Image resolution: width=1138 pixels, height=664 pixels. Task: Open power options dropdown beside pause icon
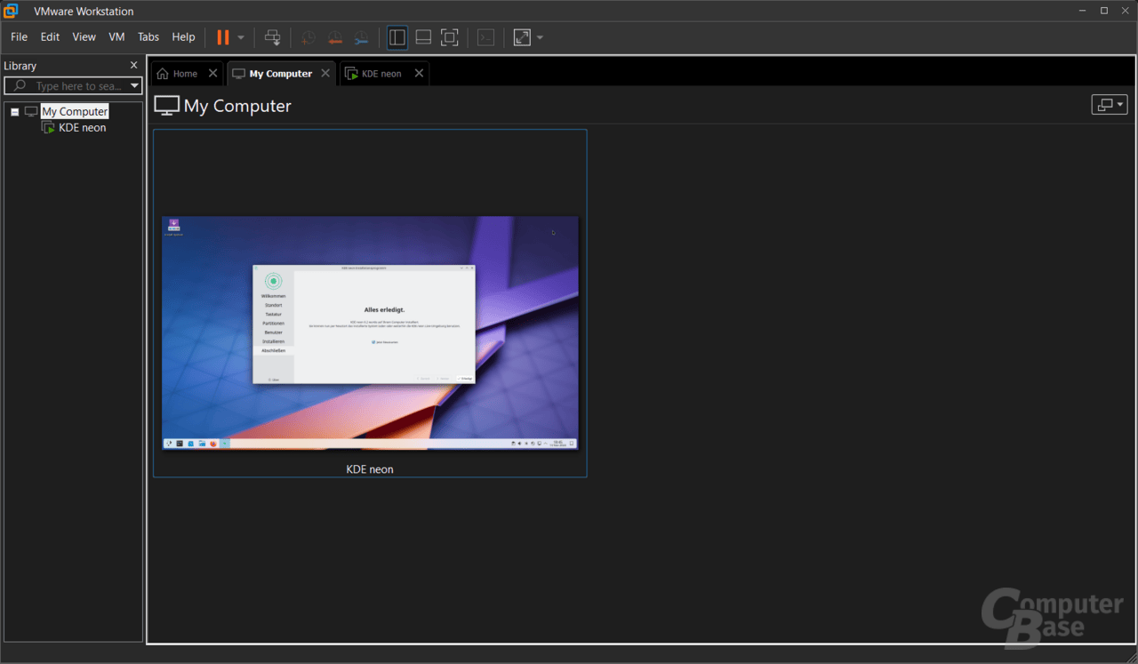coord(241,37)
